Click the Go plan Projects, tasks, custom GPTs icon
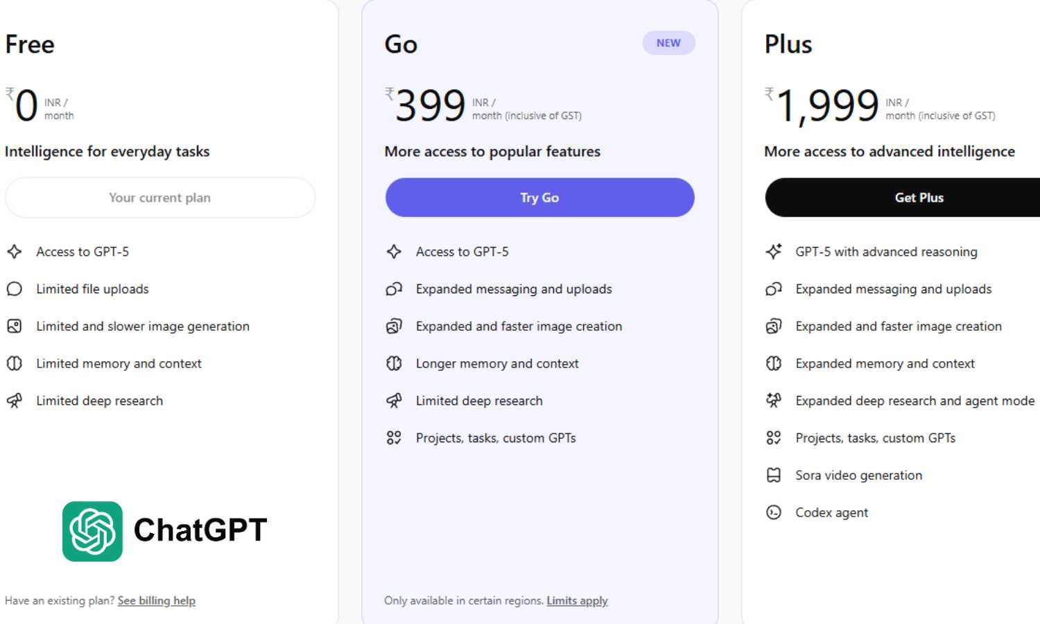The height and width of the screenshot is (624, 1040). point(394,437)
